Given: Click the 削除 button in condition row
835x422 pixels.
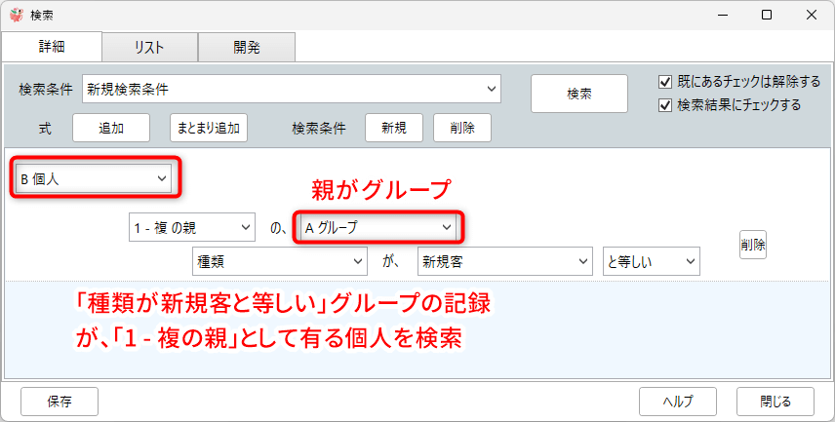Looking at the screenshot, I should click(x=752, y=245).
